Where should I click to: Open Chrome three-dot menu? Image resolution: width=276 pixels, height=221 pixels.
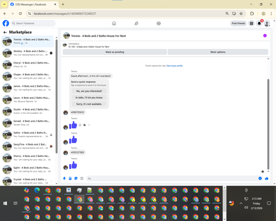(x=271, y=13)
